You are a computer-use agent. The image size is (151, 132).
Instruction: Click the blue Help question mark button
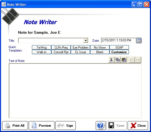pyautogui.click(x=100, y=125)
